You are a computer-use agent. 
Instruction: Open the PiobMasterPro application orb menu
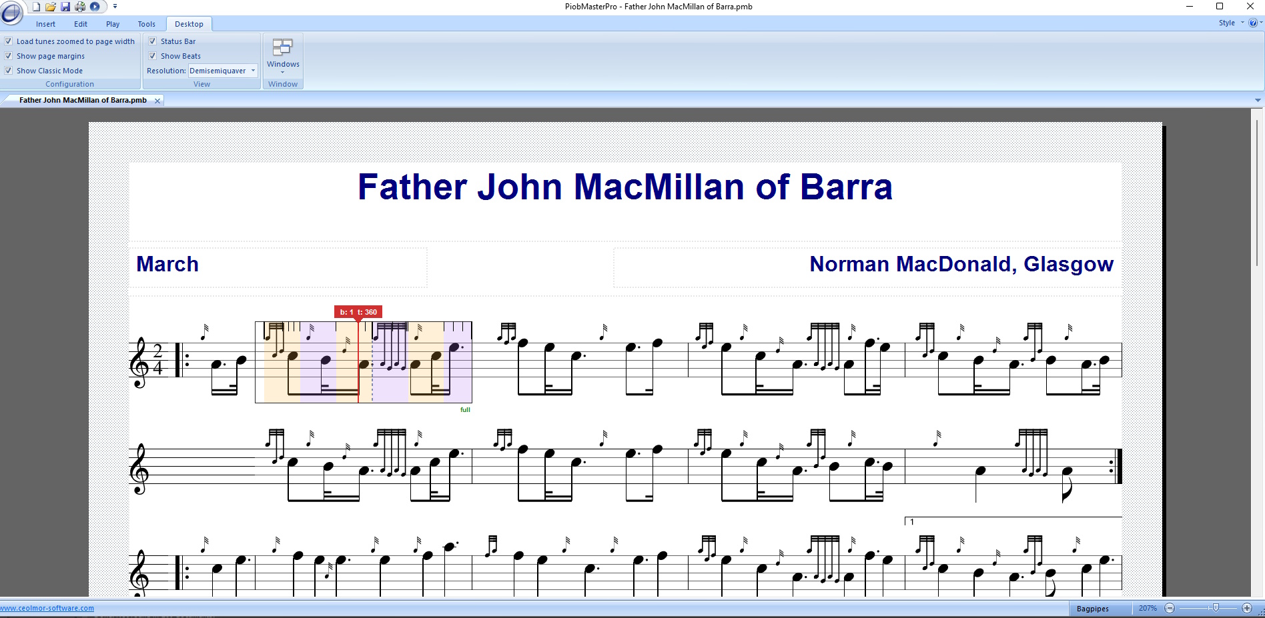point(12,12)
